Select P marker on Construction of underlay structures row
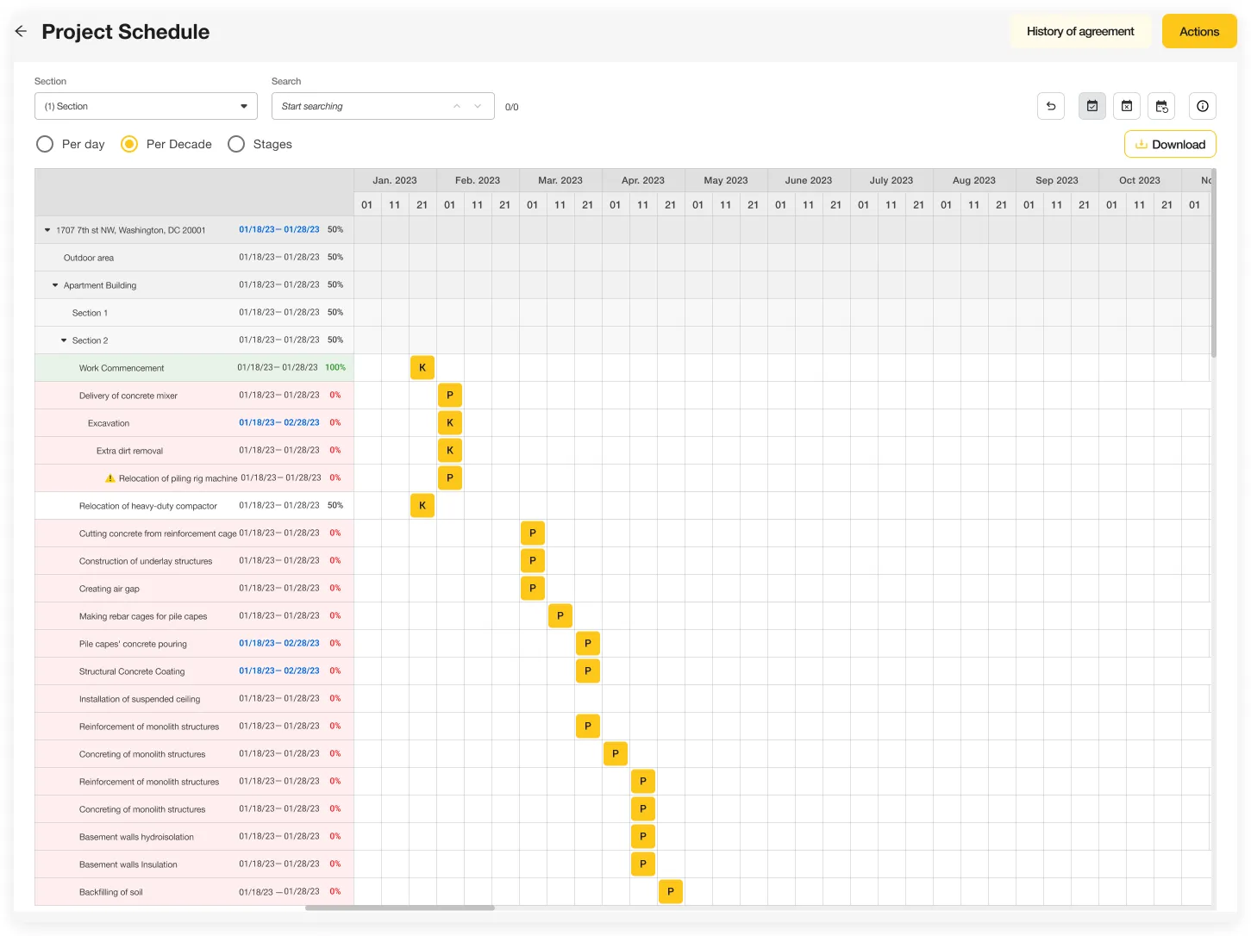Viewport: 1251px width, 936px height. 533,560
